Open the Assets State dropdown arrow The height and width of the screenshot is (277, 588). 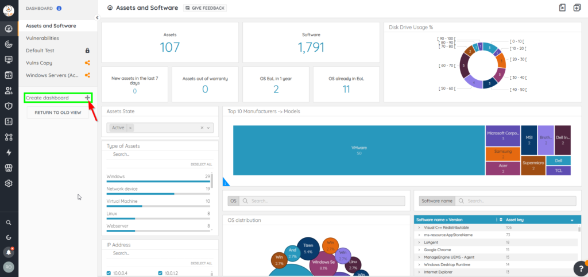pyautogui.click(x=209, y=128)
